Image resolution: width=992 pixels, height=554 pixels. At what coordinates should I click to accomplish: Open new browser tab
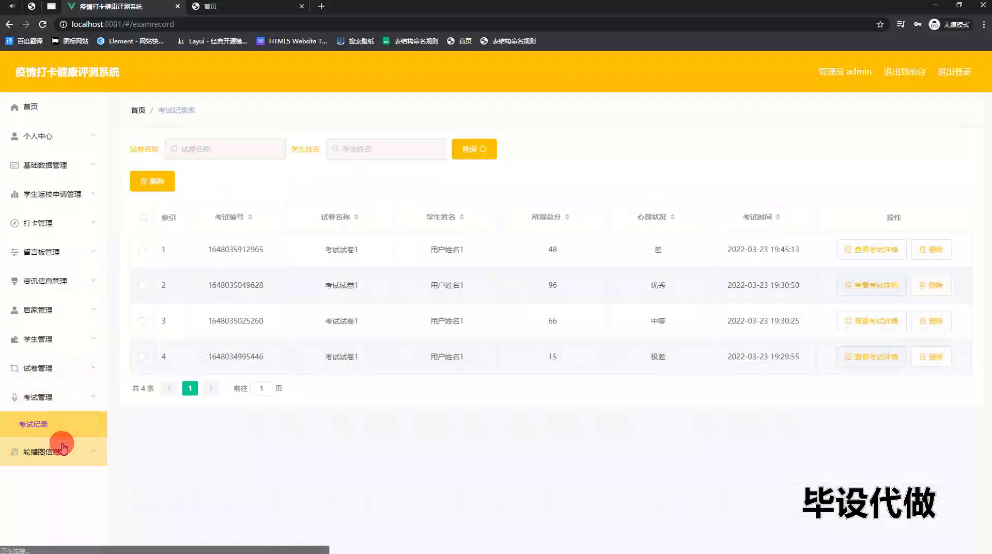321,6
